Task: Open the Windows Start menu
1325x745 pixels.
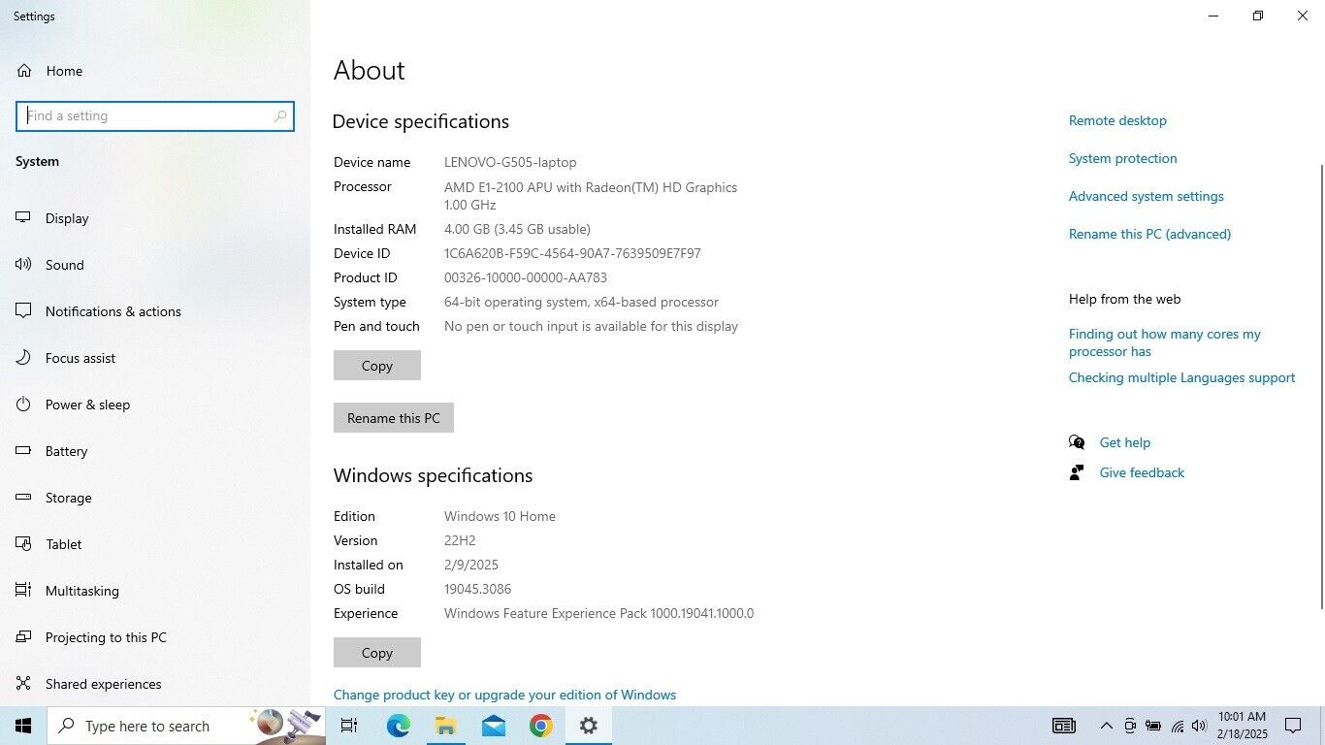Action: [x=23, y=726]
